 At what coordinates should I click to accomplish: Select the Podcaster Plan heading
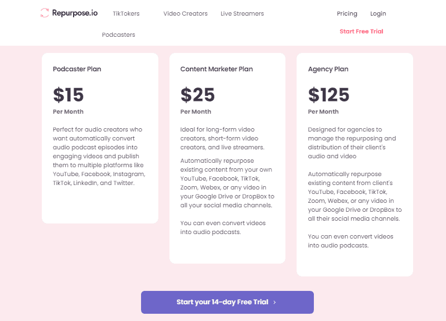(x=77, y=69)
